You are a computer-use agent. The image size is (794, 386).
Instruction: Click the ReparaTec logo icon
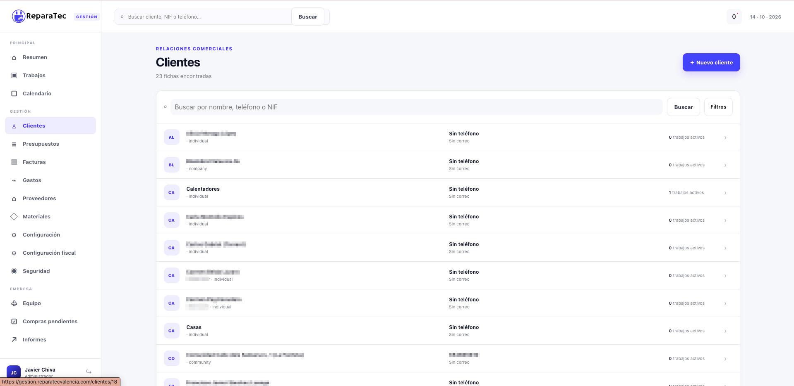click(x=19, y=16)
